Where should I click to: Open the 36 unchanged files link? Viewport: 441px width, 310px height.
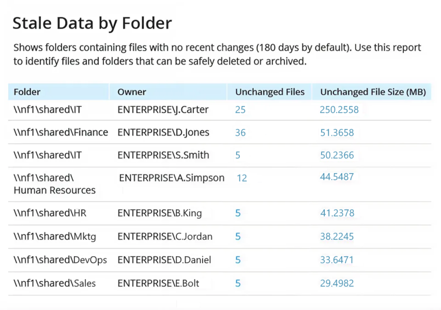(x=240, y=132)
